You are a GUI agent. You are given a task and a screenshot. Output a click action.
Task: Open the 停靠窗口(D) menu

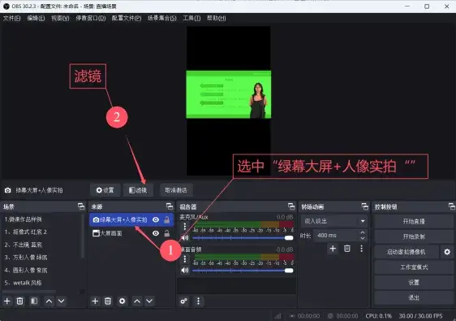tap(90, 18)
